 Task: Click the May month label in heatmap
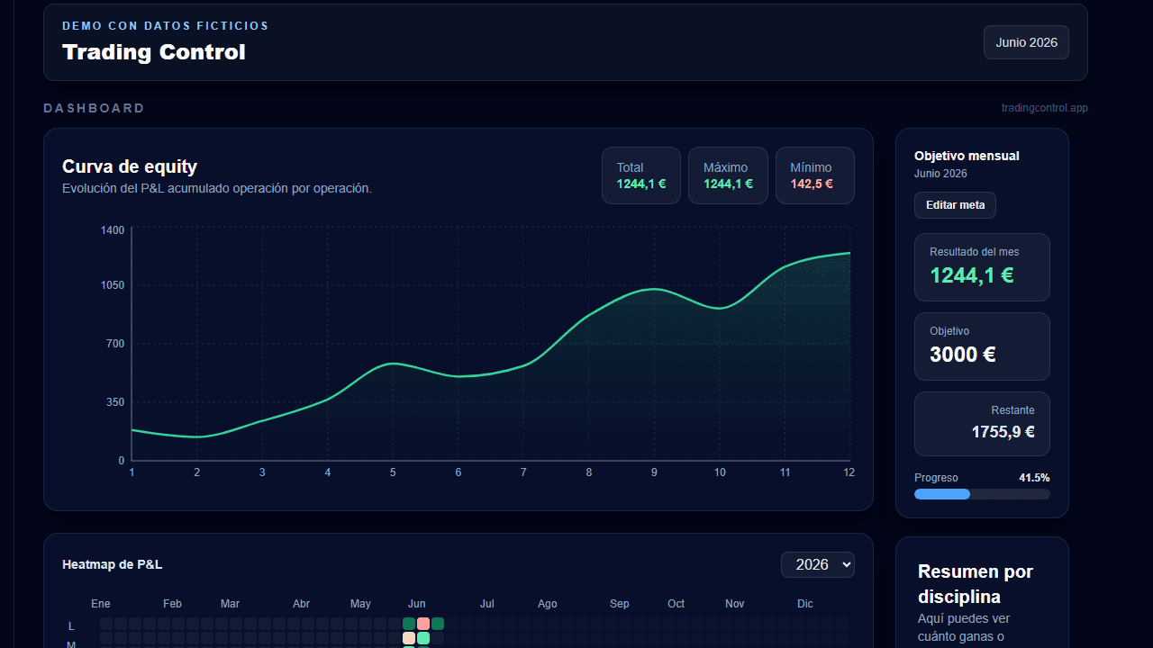click(360, 604)
